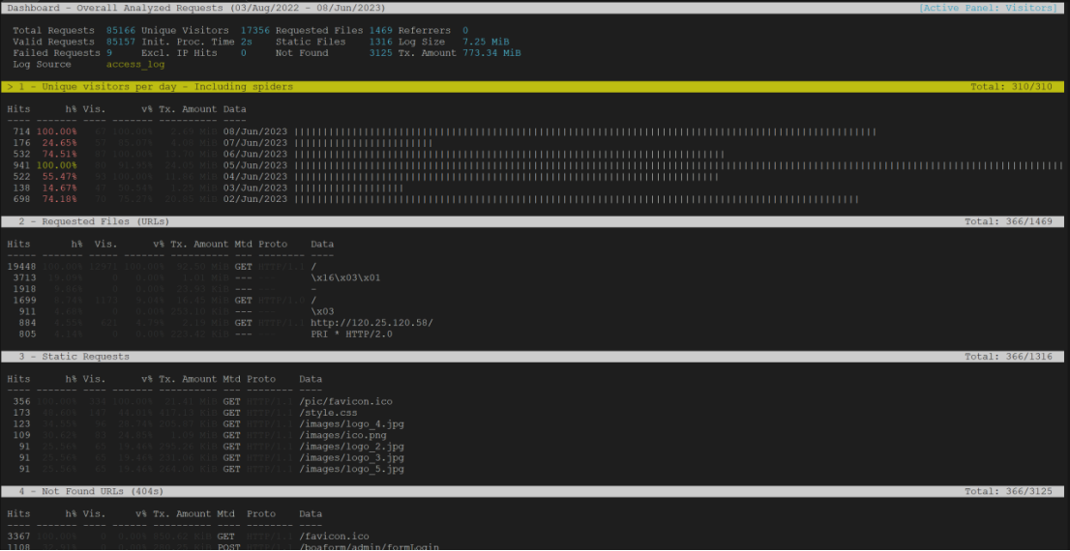Click the 356 hits value in Static Requests
This screenshot has width=1070, height=551.
(x=21, y=402)
